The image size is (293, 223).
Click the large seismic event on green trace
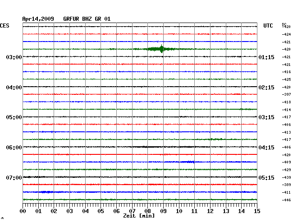click(161, 49)
